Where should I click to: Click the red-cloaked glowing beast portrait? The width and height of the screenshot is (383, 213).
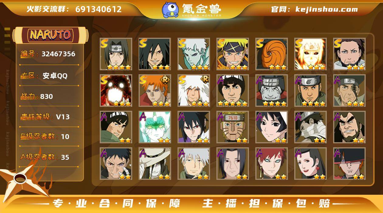coord(116,90)
